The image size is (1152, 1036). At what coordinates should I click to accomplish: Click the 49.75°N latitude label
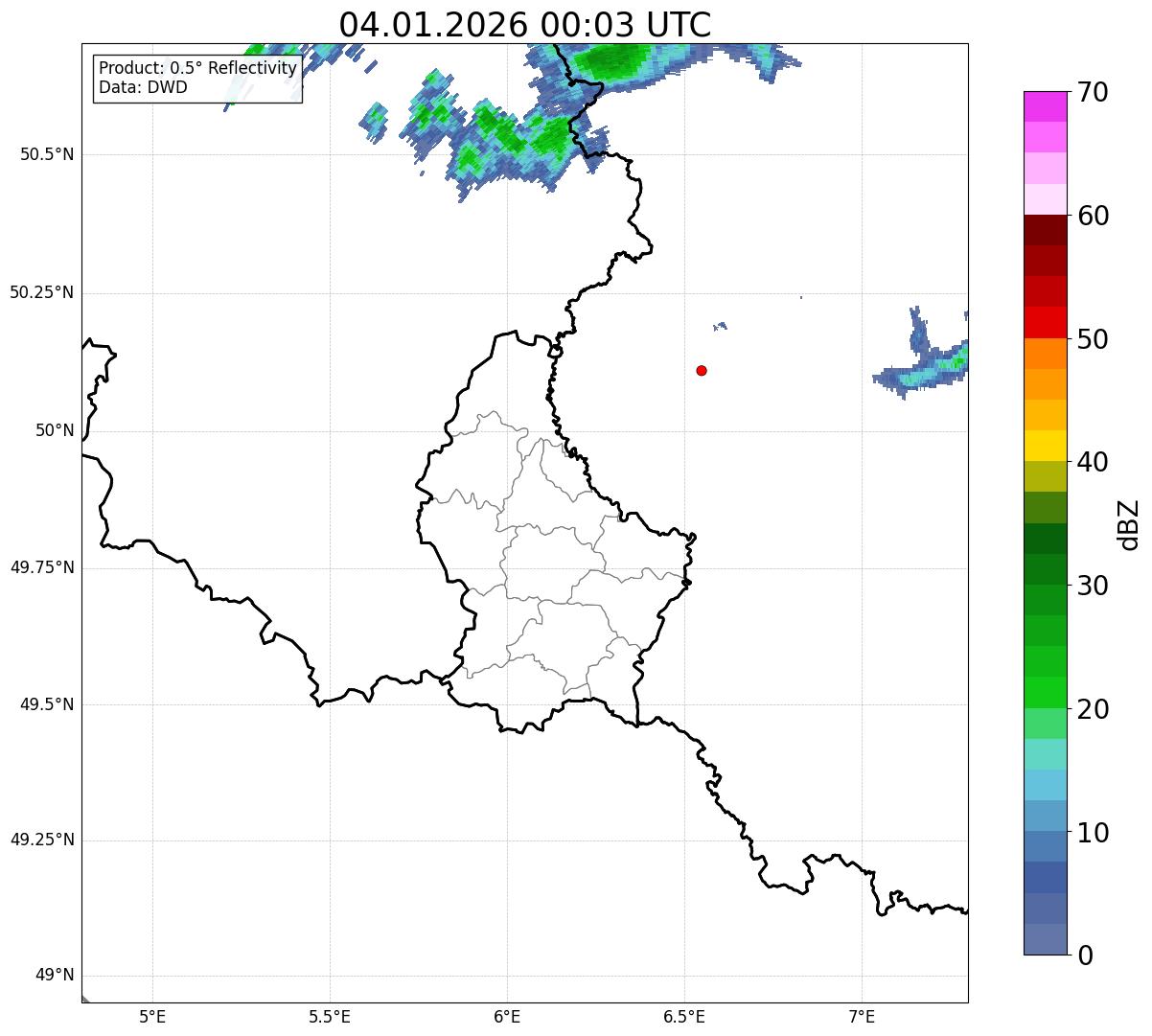point(42,567)
